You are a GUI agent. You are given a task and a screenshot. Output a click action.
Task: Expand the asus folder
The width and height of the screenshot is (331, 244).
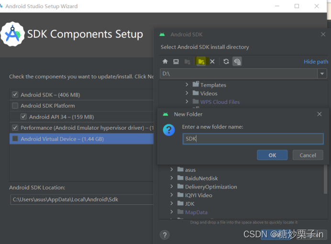coord(172,169)
